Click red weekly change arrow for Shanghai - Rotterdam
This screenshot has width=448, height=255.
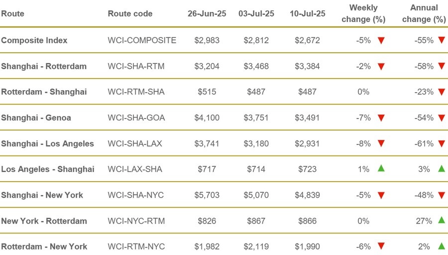click(x=381, y=67)
